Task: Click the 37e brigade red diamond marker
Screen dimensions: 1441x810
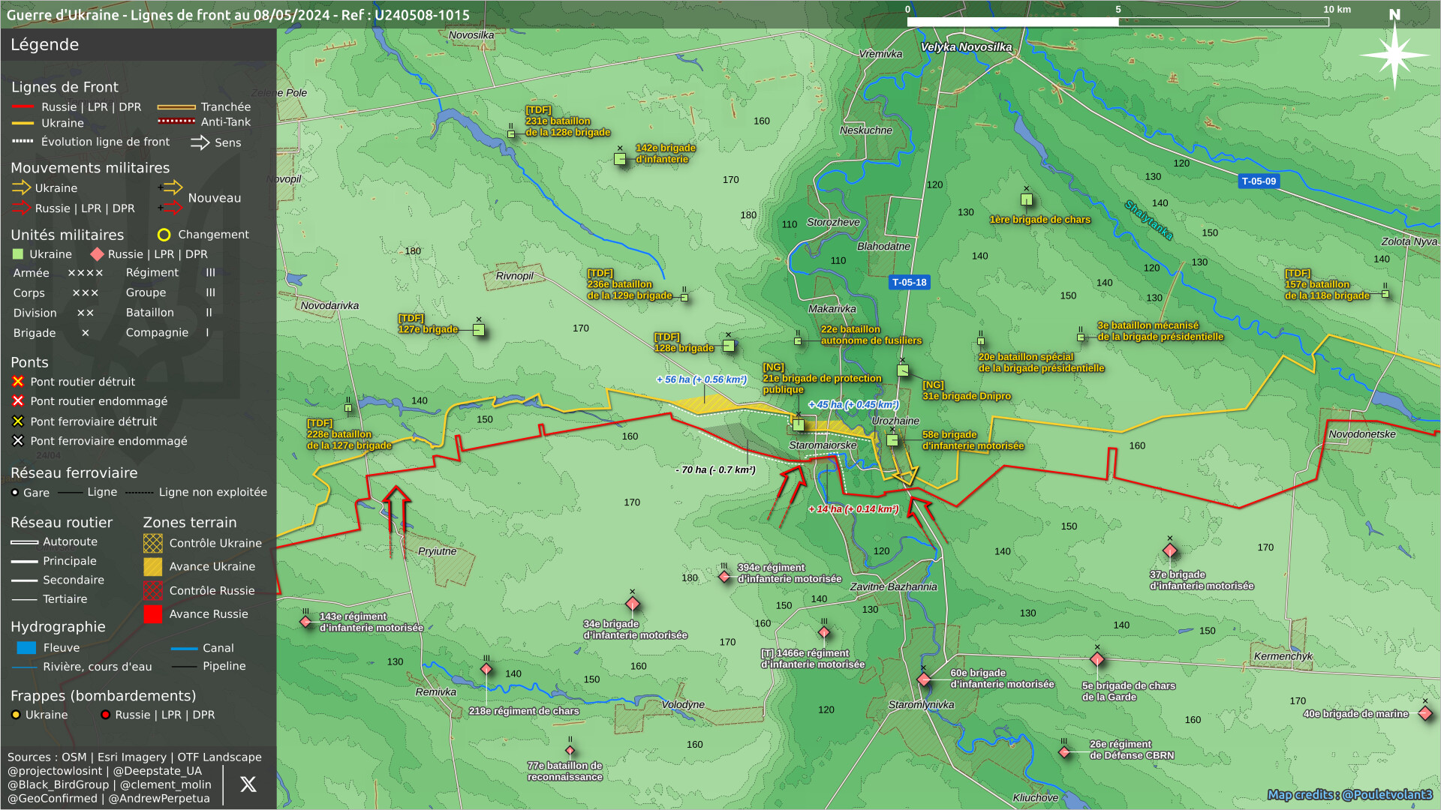Action: [x=1169, y=550]
